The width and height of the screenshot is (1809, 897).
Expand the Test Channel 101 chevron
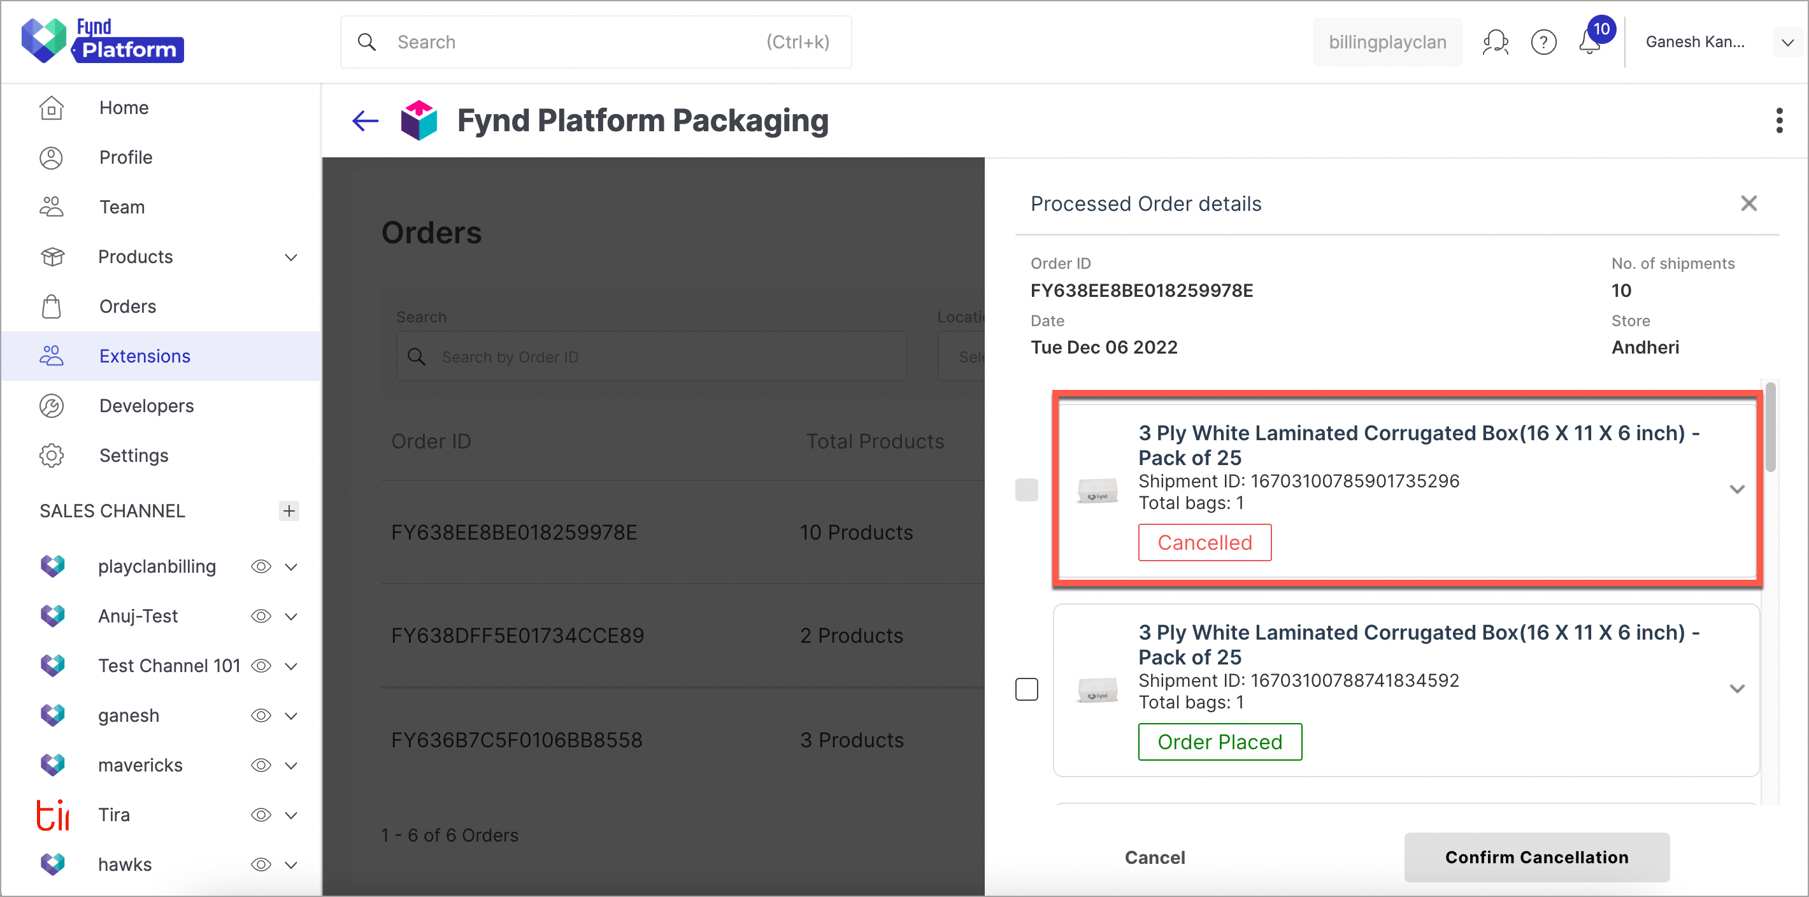tap(290, 666)
